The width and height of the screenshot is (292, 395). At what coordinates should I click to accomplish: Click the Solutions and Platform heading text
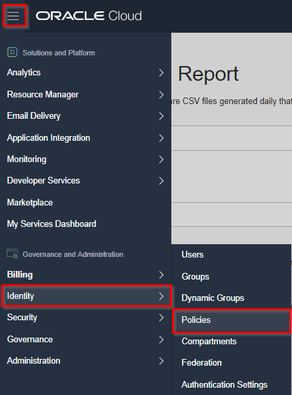[59, 53]
